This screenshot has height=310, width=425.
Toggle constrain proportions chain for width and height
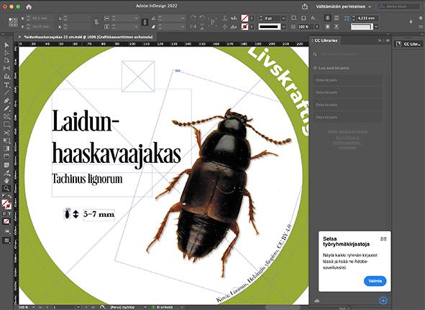click(96, 22)
